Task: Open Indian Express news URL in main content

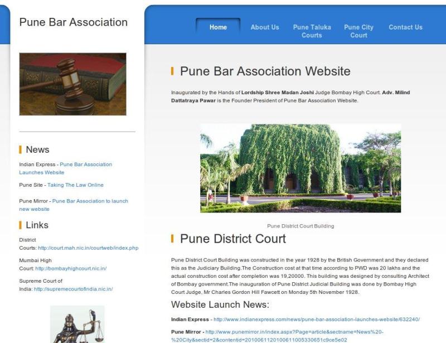Action: pos(317,320)
